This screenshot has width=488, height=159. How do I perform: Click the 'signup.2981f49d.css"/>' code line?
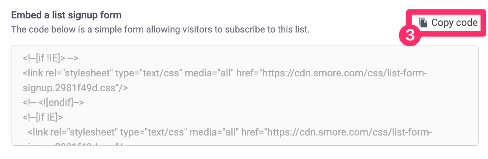tap(75, 88)
